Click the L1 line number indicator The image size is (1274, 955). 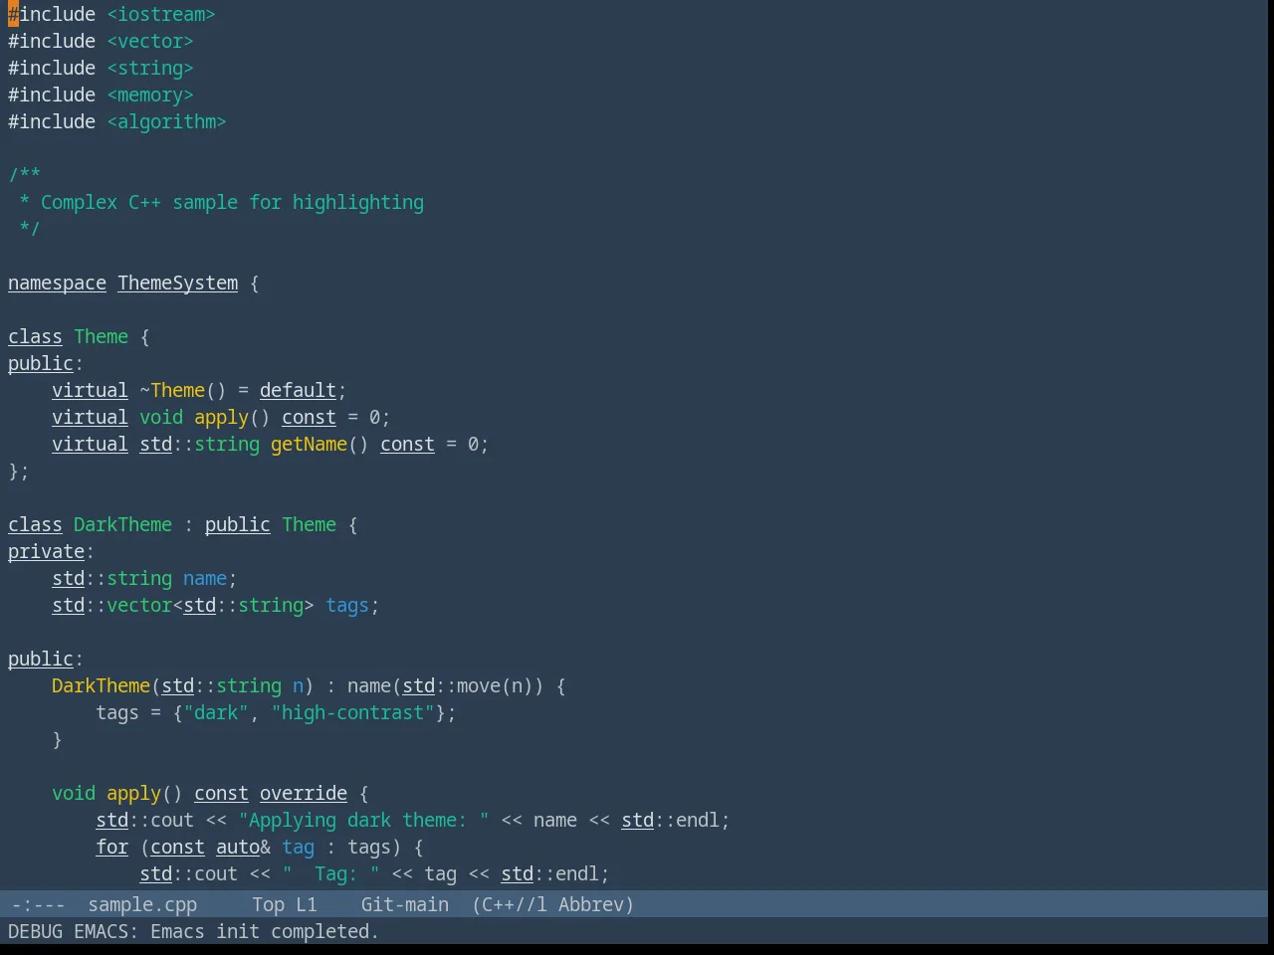click(x=307, y=904)
